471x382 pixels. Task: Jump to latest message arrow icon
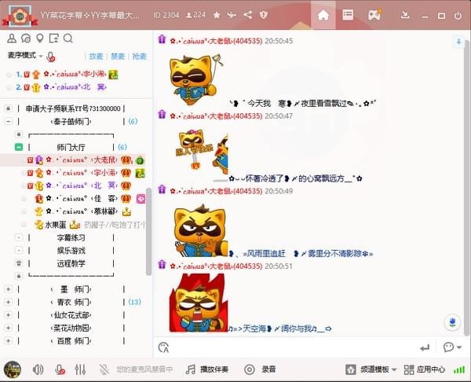point(458,42)
